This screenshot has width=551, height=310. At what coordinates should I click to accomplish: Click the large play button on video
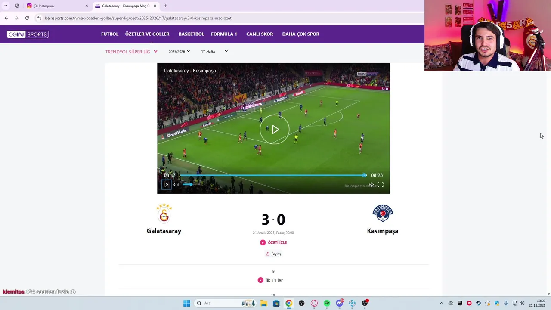pyautogui.click(x=275, y=130)
